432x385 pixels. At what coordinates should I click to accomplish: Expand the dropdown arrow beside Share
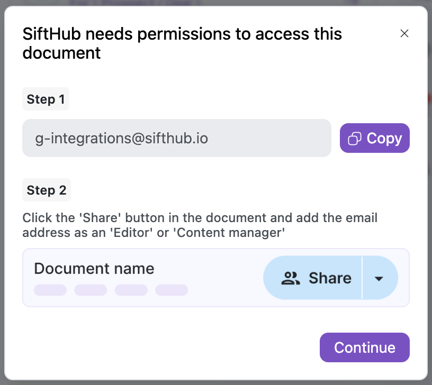(379, 278)
